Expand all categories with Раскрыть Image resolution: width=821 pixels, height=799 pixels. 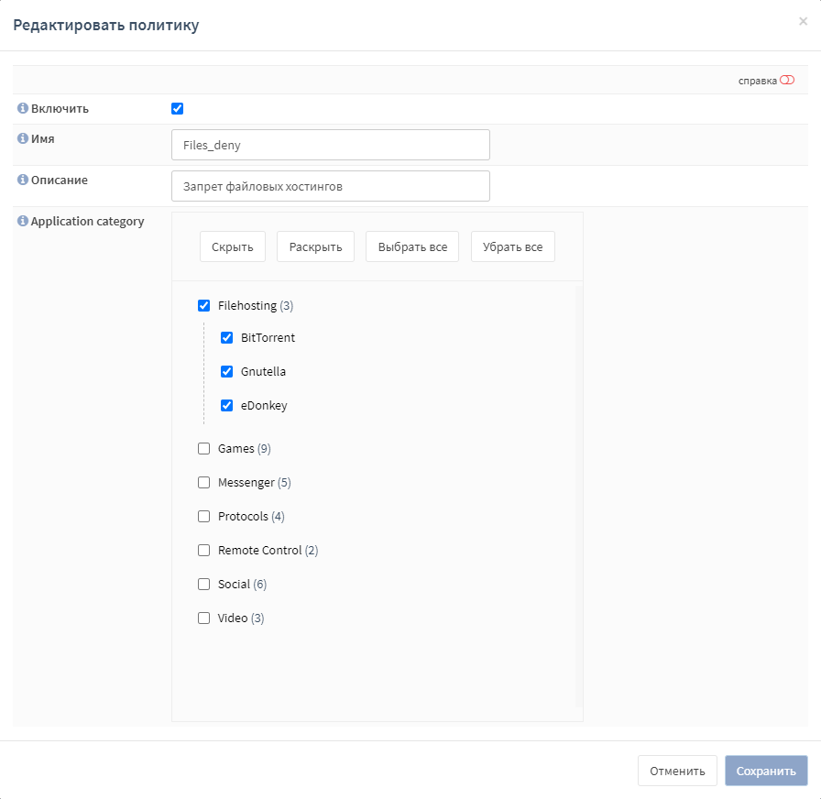(x=316, y=246)
